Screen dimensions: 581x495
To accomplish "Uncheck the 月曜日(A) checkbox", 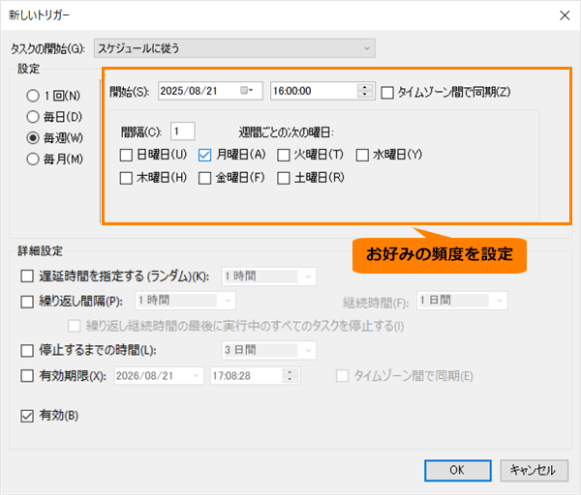I will point(205,155).
